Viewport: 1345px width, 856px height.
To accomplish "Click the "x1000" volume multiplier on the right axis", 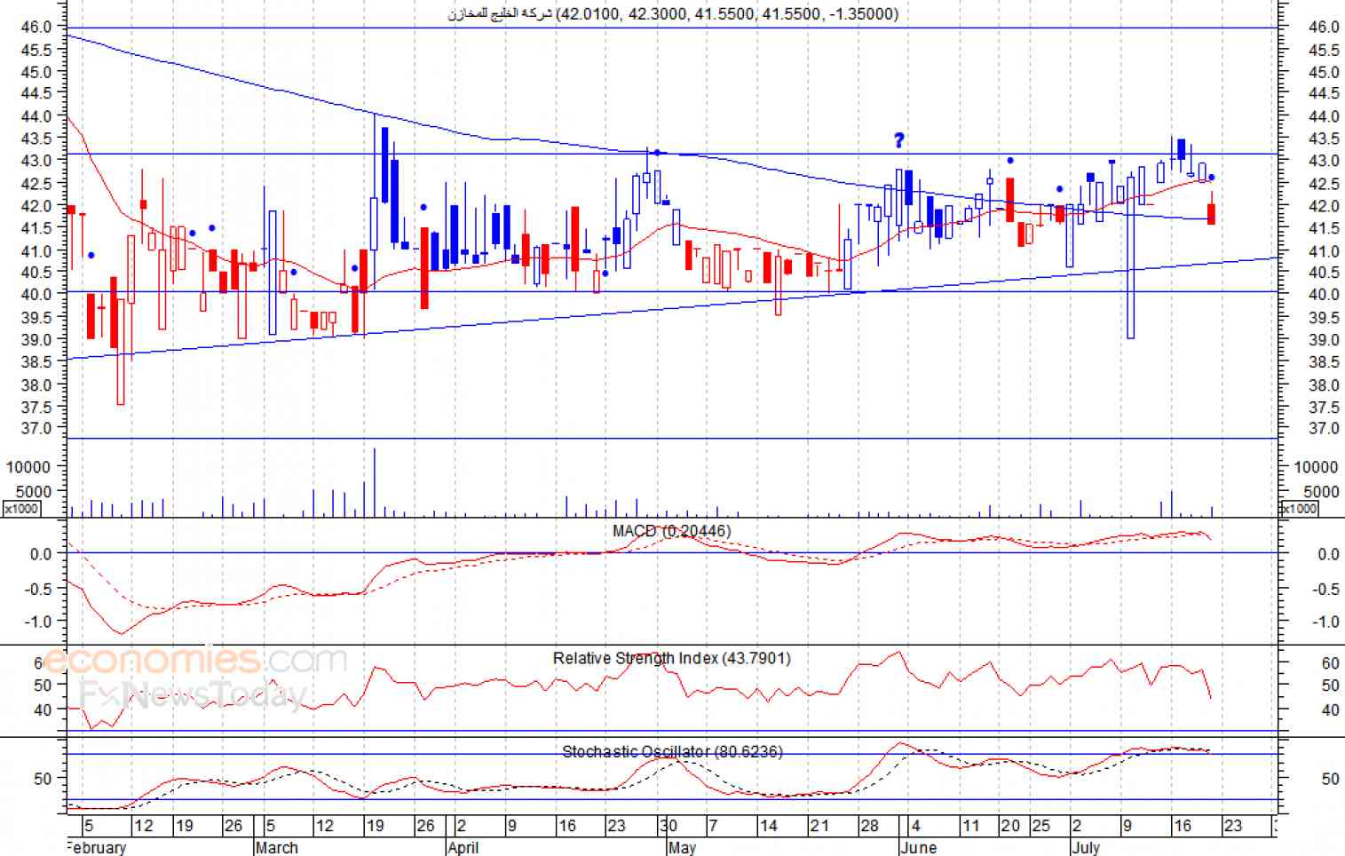I will (x=1299, y=509).
